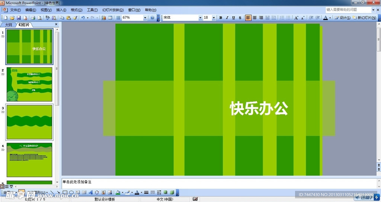
Task: Click the Save icon in the toolbar
Action: tap(19, 18)
